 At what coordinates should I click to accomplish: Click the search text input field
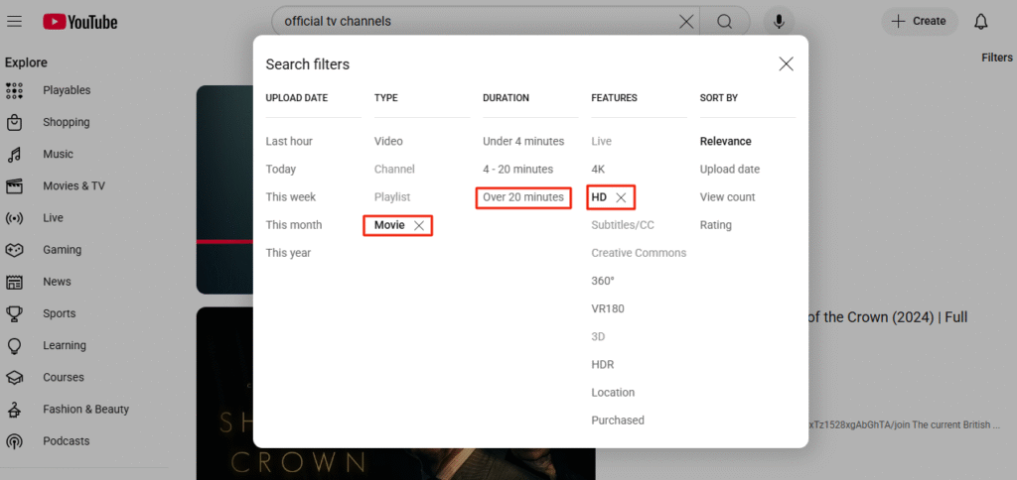coord(477,22)
